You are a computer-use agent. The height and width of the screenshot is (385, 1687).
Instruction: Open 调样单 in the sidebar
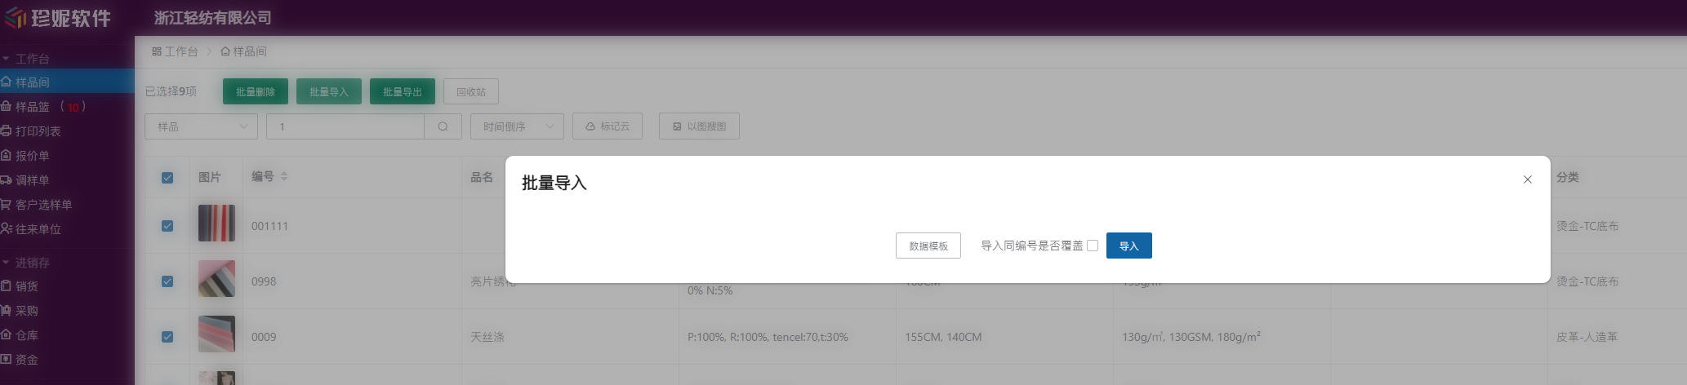[x=67, y=179]
